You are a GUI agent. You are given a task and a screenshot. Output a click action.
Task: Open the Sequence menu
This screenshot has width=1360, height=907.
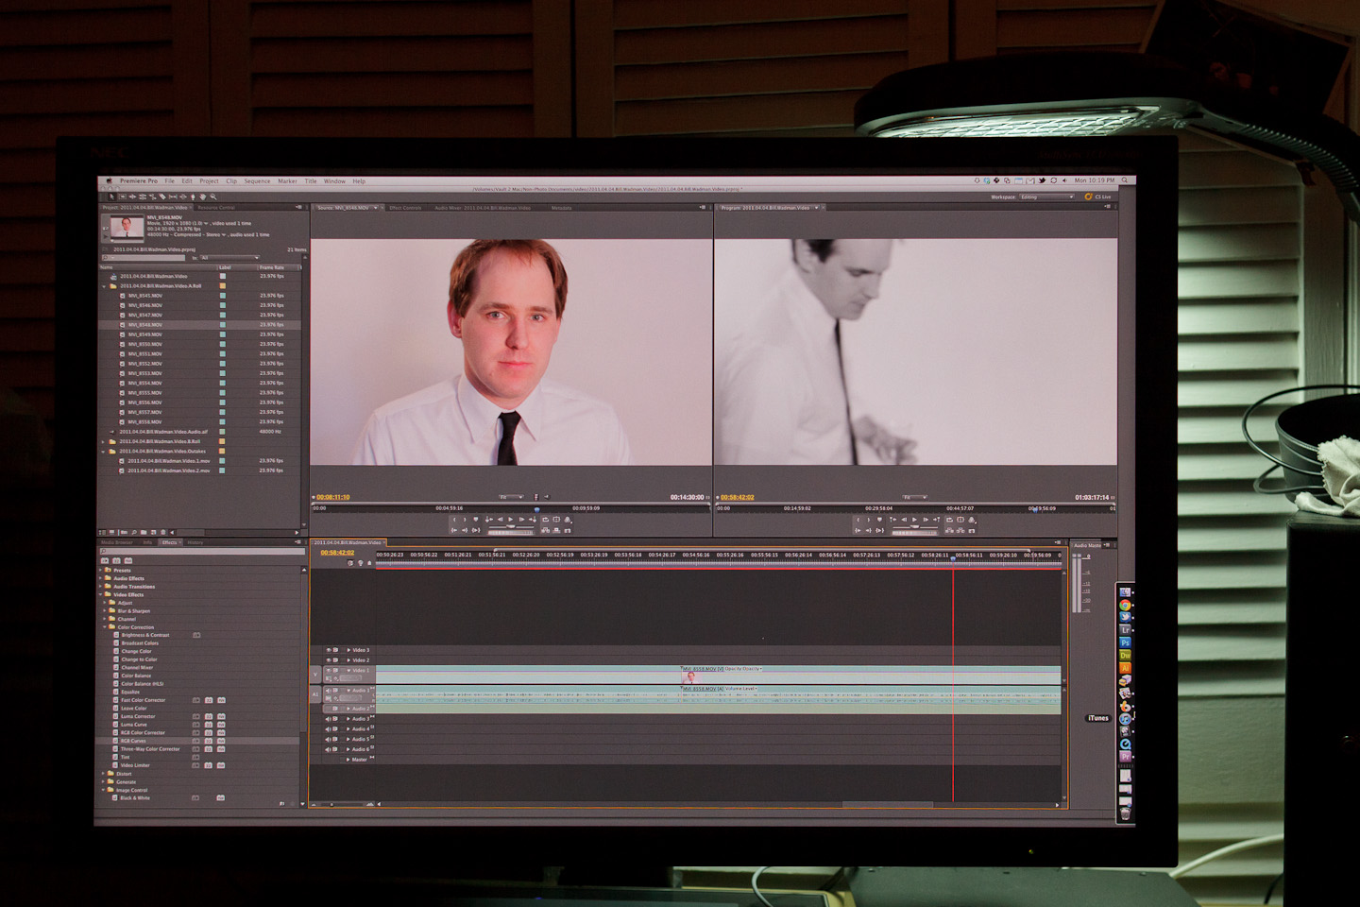coord(257,181)
